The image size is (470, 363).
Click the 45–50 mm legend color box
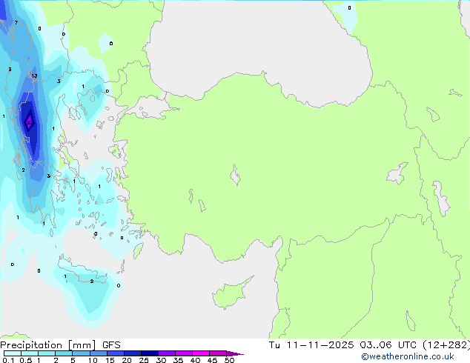(x=218, y=353)
